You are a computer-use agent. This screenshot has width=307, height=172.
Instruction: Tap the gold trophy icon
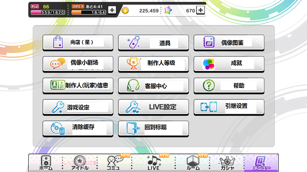(133, 64)
